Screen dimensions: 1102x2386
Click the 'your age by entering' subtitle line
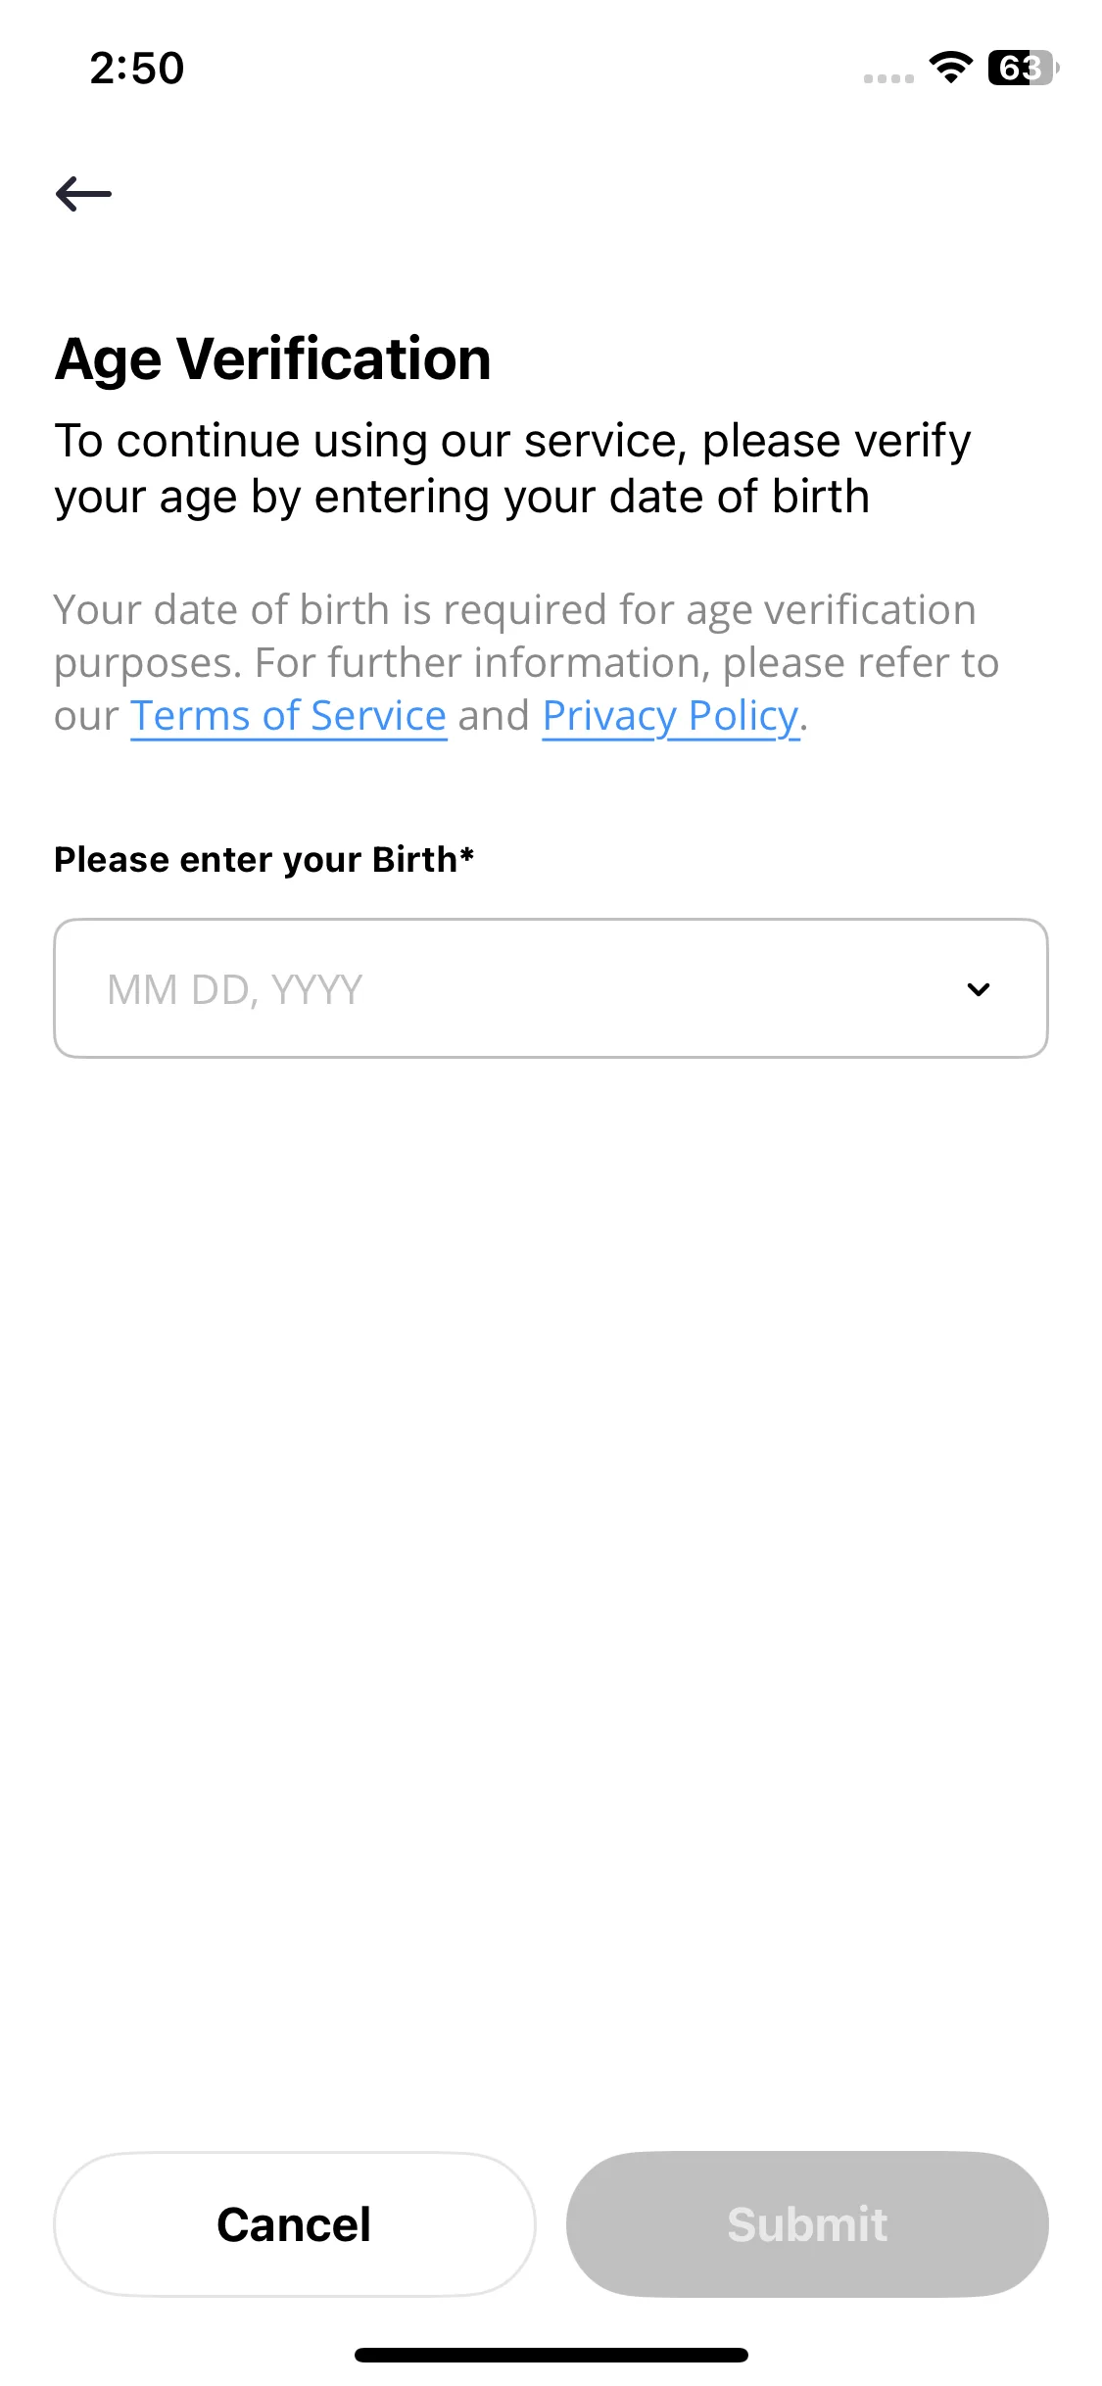point(461,497)
